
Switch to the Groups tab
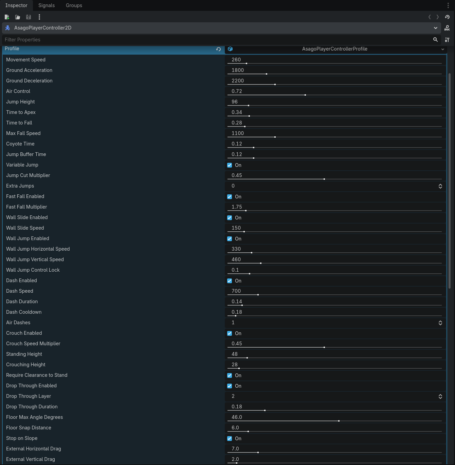[74, 5]
